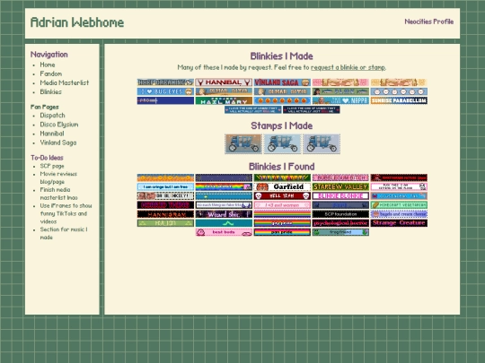The width and height of the screenshot is (485, 363).
Task: Click the psychological horror blinkie
Action: point(340,223)
